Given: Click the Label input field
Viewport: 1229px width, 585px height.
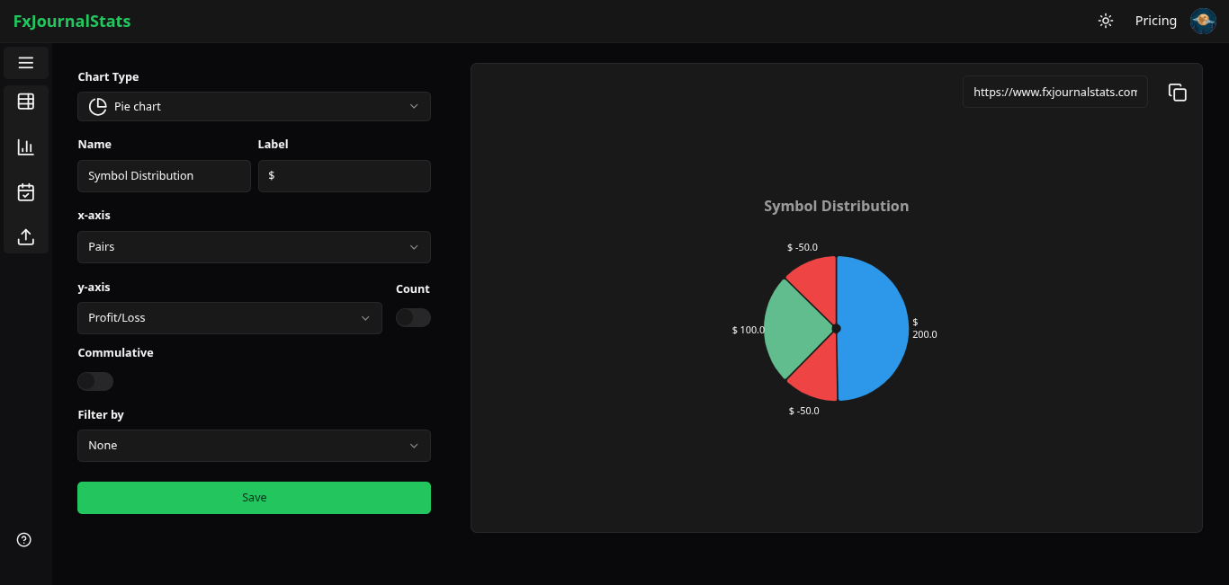Looking at the screenshot, I should click(345, 176).
